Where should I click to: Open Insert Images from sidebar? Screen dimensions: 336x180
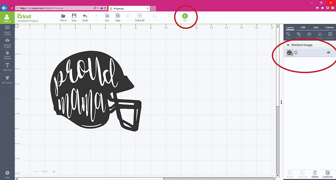point(7,30)
